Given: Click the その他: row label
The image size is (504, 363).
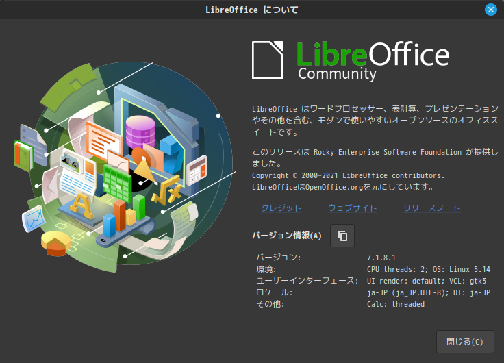Looking at the screenshot, I should [x=270, y=304].
